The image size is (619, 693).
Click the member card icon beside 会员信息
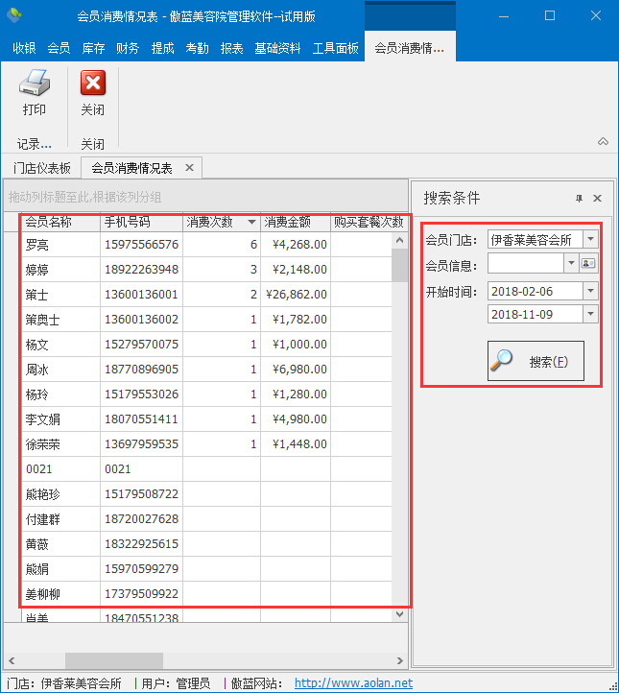(x=588, y=263)
